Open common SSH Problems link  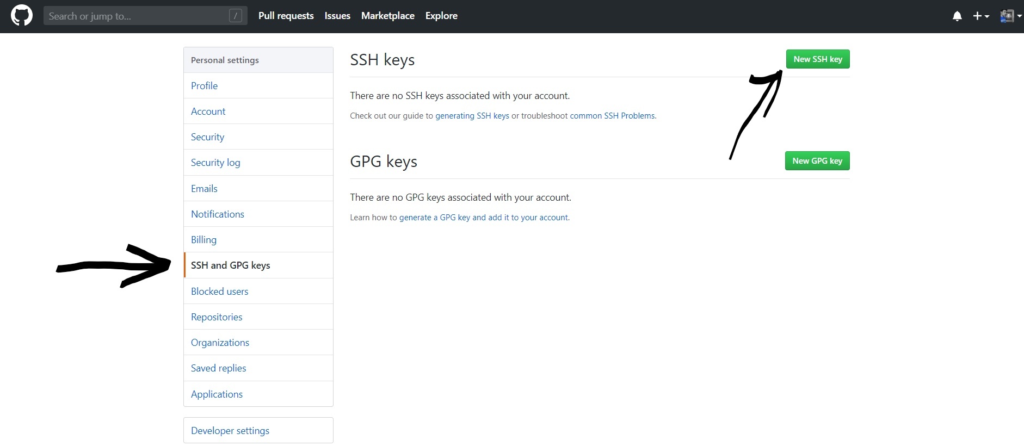pyautogui.click(x=613, y=116)
